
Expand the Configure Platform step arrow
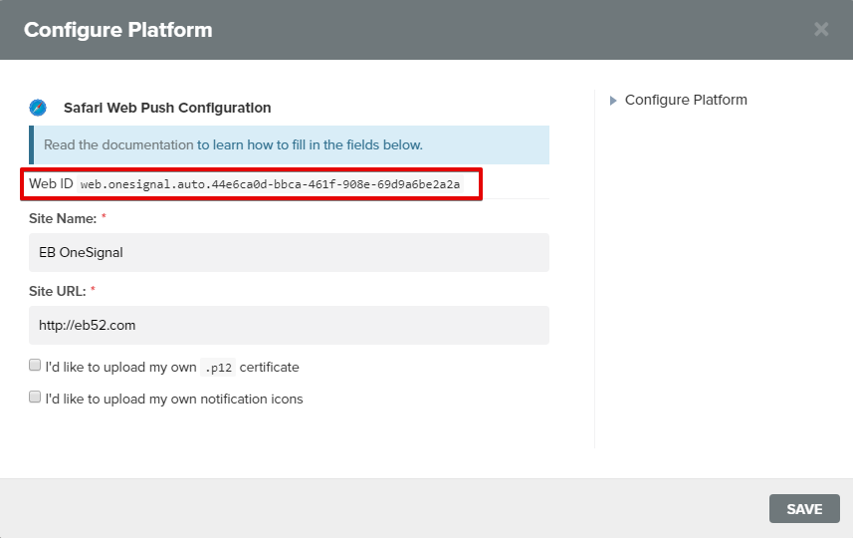coord(613,101)
